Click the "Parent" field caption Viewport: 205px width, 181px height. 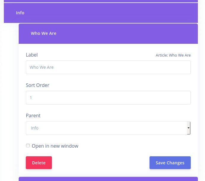click(x=33, y=116)
